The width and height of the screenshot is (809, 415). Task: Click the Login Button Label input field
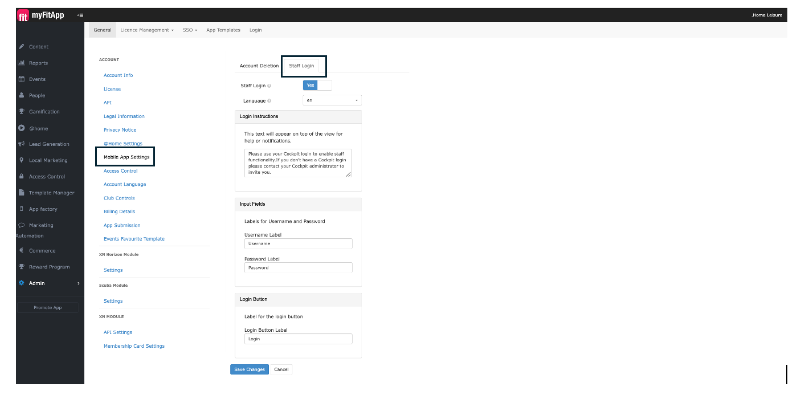coord(299,339)
